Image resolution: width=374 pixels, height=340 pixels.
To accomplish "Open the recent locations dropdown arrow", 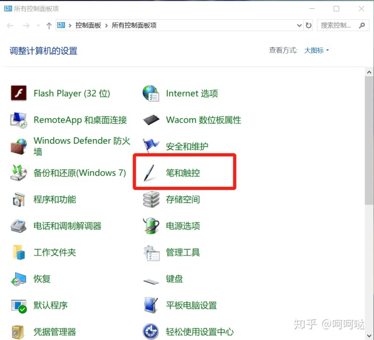I will 38,25.
